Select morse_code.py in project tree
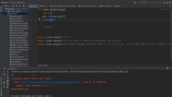Screen dimensions: 172x97 pyautogui.click(x=17, y=57)
